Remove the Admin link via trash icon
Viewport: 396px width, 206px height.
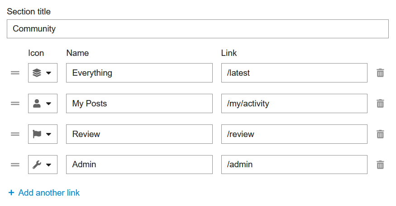coord(380,165)
